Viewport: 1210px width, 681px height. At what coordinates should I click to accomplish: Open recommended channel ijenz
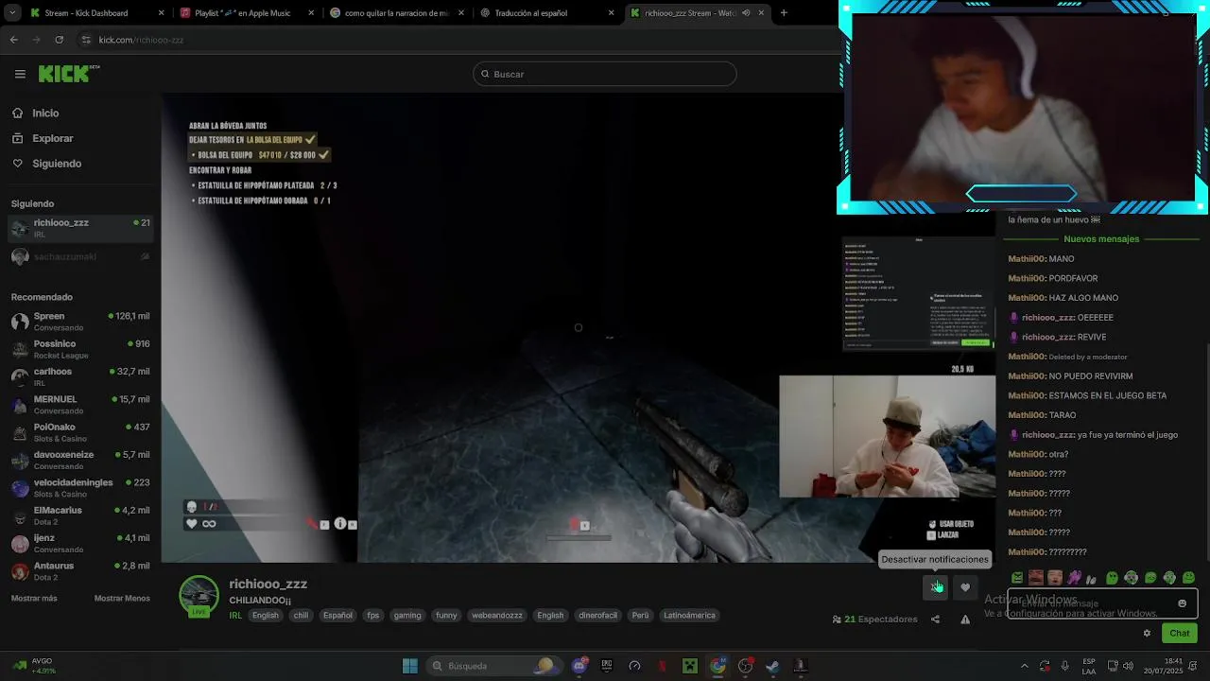pyautogui.click(x=80, y=543)
